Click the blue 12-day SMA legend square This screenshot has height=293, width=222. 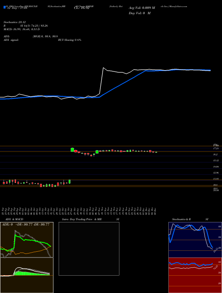pyautogui.click(x=5, y=8)
